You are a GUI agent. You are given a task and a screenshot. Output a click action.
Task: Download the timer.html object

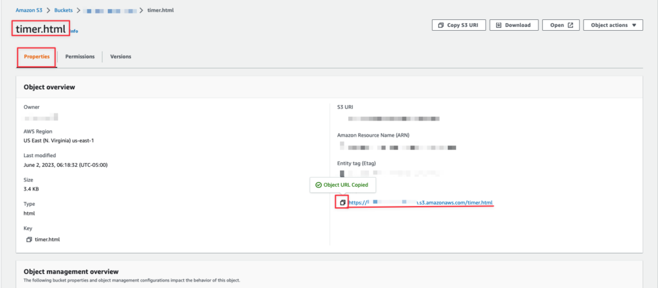coord(513,25)
